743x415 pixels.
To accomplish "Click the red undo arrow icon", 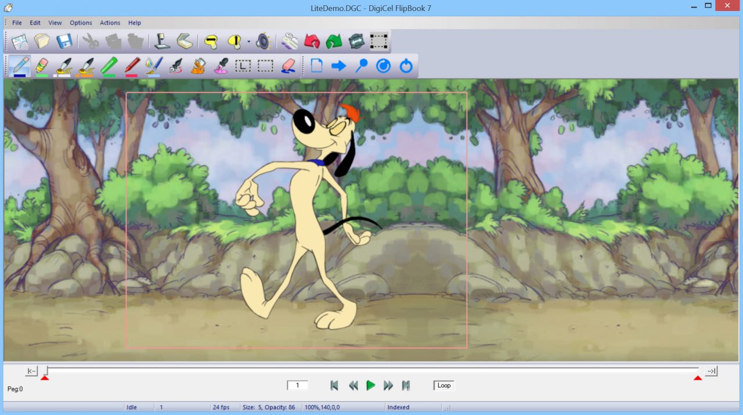I will click(x=312, y=41).
